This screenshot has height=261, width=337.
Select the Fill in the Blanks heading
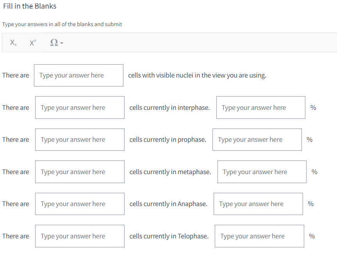(x=29, y=6)
